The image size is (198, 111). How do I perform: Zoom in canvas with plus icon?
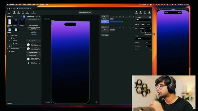(51, 102)
